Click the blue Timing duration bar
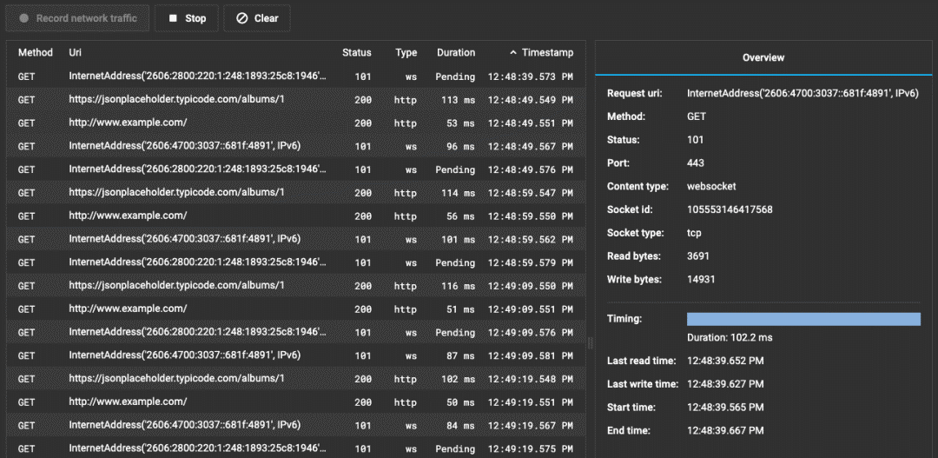This screenshot has width=938, height=458. 803,319
